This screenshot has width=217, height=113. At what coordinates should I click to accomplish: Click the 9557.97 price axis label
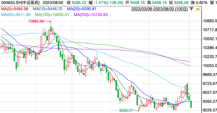[x=210, y=93]
